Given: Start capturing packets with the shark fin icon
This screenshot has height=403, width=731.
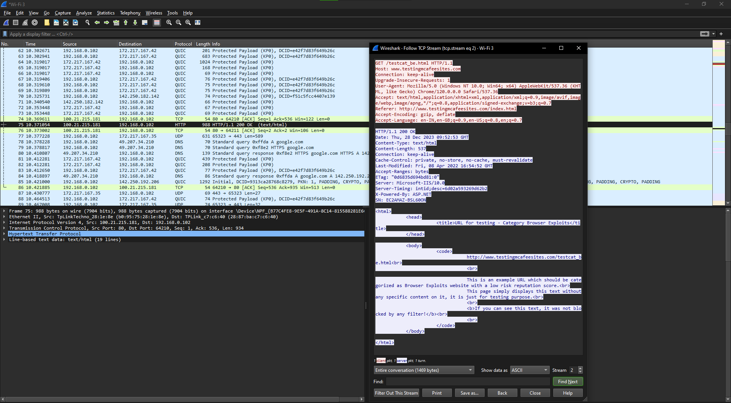Looking at the screenshot, I should tap(6, 22).
